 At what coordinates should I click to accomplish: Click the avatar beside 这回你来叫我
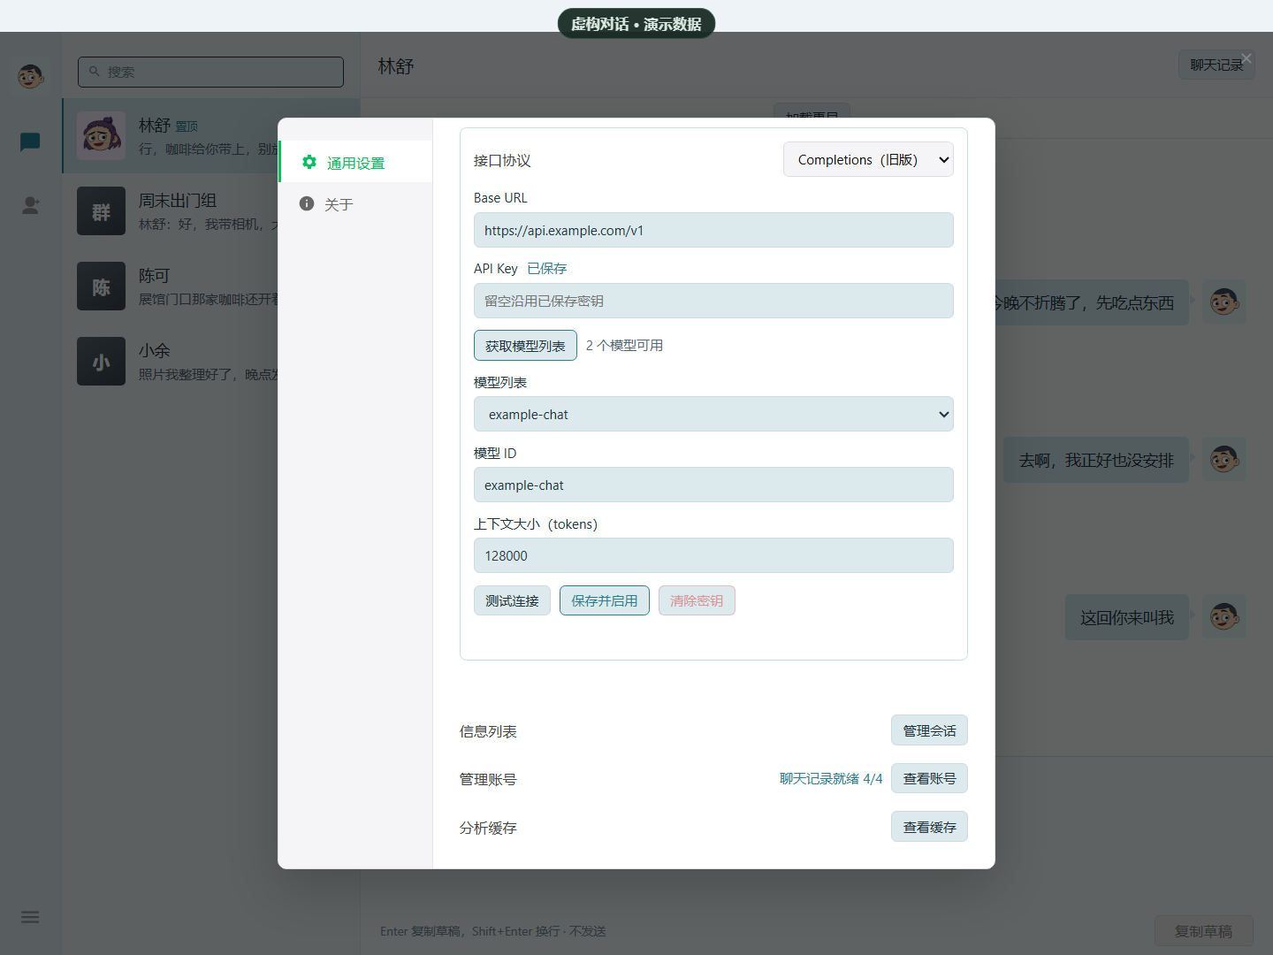[x=1224, y=617]
